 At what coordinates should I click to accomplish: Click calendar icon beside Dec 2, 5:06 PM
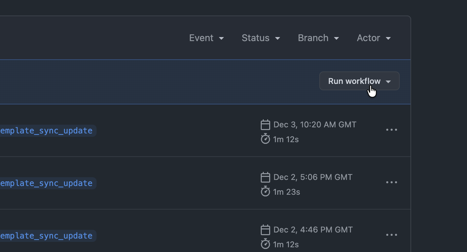pyautogui.click(x=265, y=177)
